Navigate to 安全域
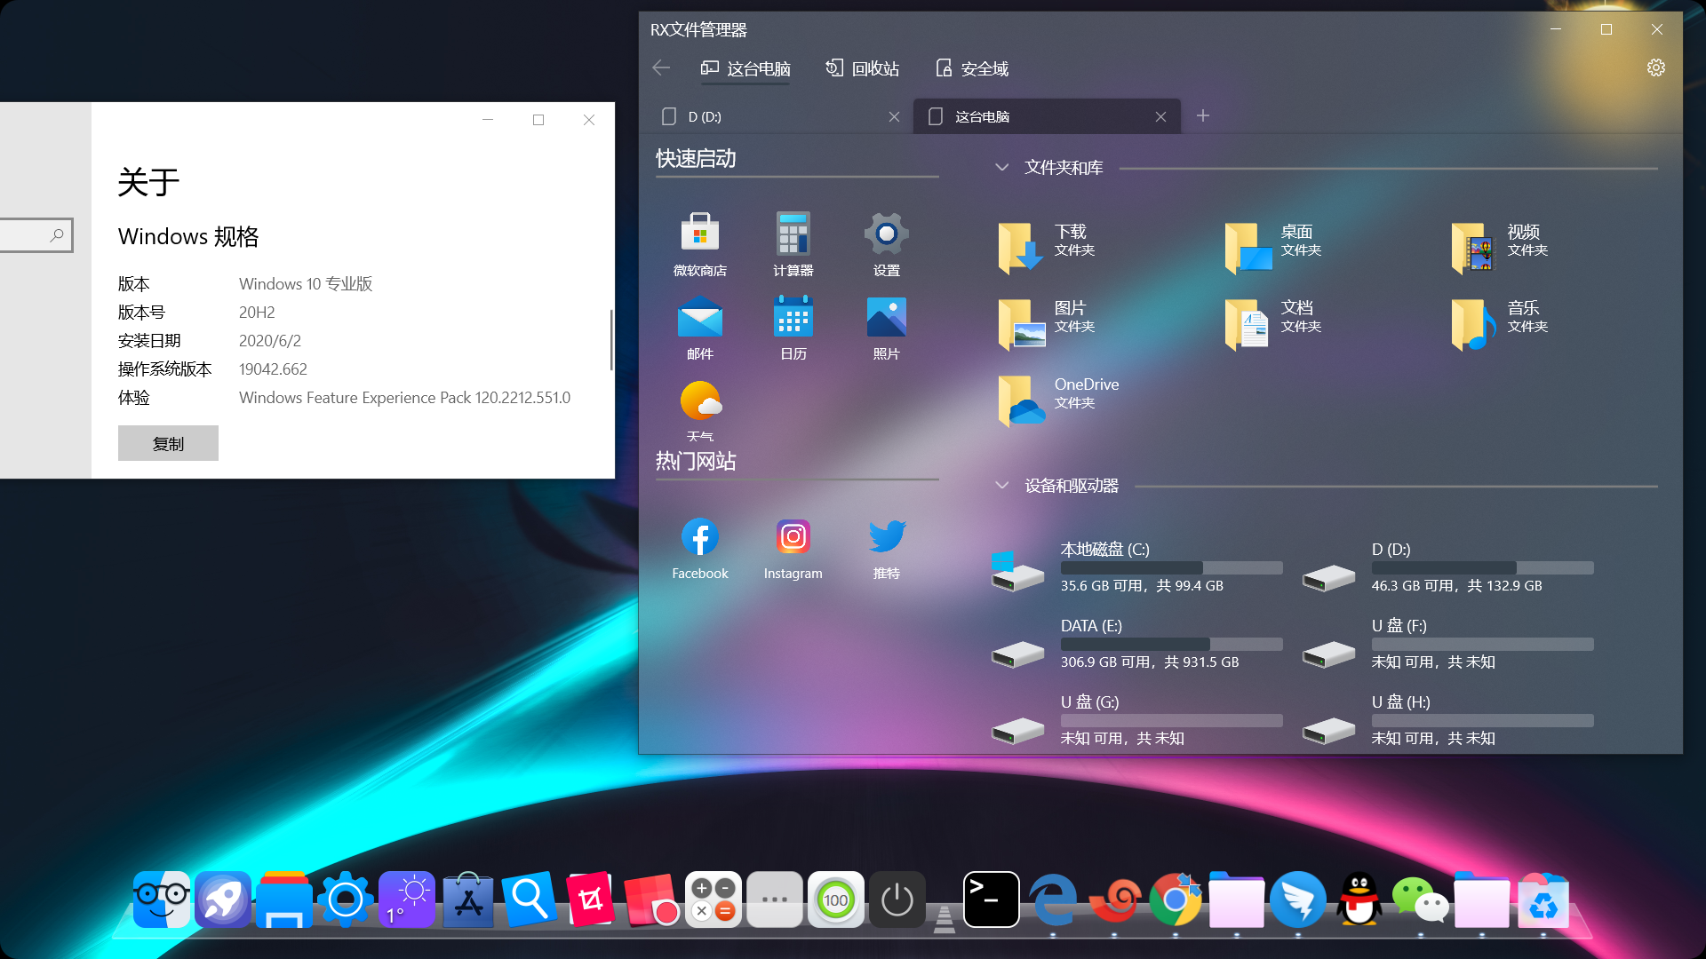The height and width of the screenshot is (959, 1706). [971, 68]
